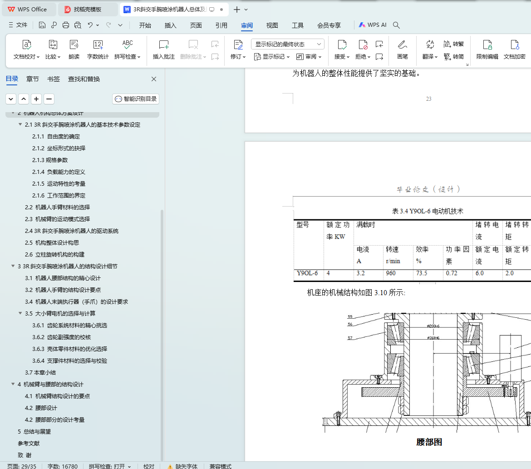Open the 插入 ribbon tab
This screenshot has width=531, height=469.
[x=170, y=25]
